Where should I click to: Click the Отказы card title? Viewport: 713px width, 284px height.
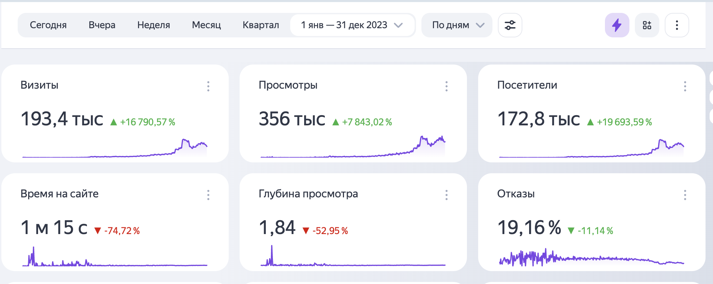click(x=516, y=194)
